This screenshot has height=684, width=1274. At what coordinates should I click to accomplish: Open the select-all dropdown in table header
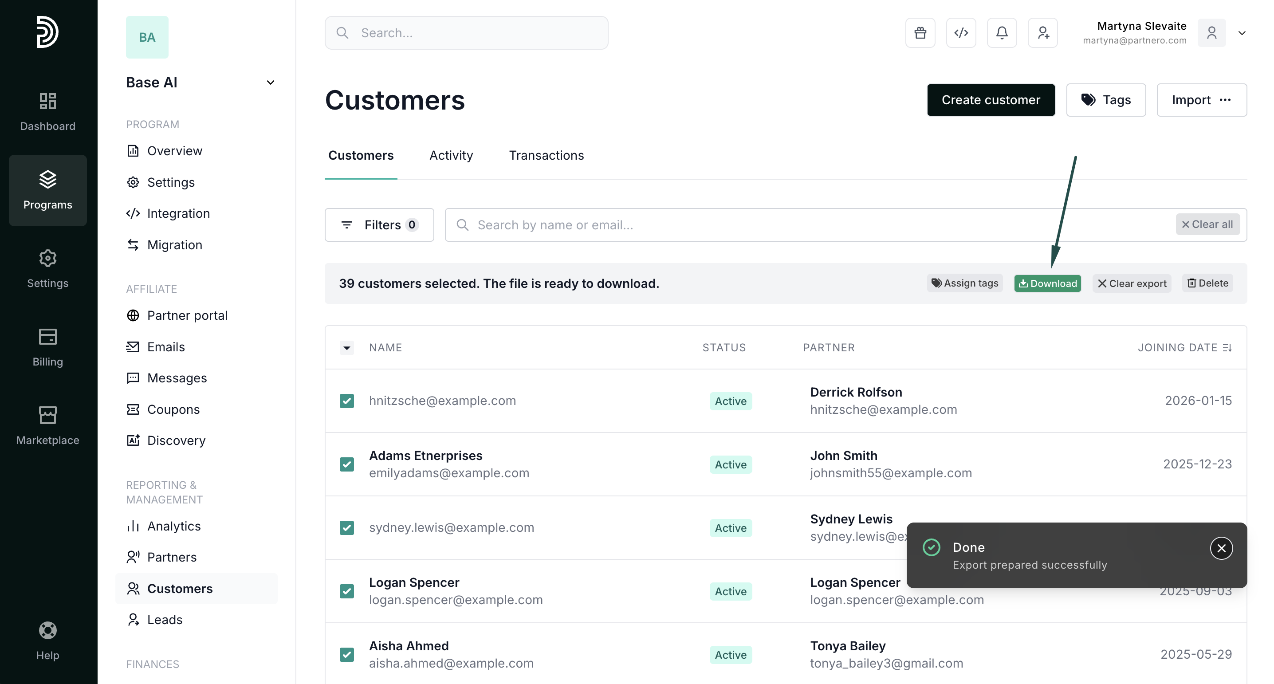click(347, 348)
